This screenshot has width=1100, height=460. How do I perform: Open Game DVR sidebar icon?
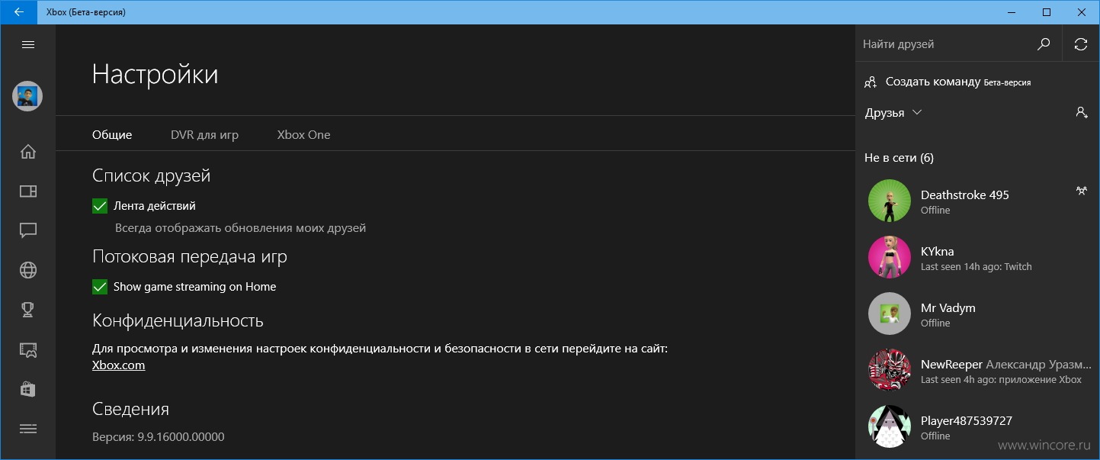28,349
